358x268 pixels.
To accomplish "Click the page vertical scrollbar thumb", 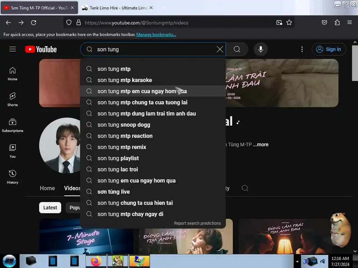I will [x=355, y=63].
